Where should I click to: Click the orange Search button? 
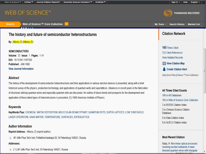click(10, 24)
